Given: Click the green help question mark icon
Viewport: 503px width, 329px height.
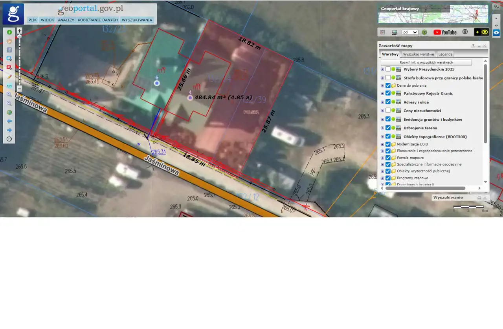Looking at the screenshot, I should coord(424,32).
